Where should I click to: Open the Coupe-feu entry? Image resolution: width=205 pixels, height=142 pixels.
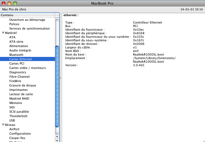point(17,138)
